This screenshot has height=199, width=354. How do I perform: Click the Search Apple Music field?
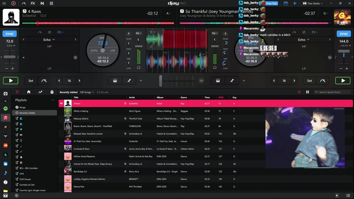tap(332, 92)
